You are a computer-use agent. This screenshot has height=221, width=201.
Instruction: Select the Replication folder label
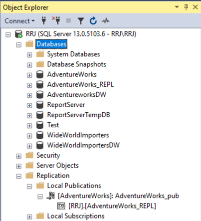click(x=53, y=176)
